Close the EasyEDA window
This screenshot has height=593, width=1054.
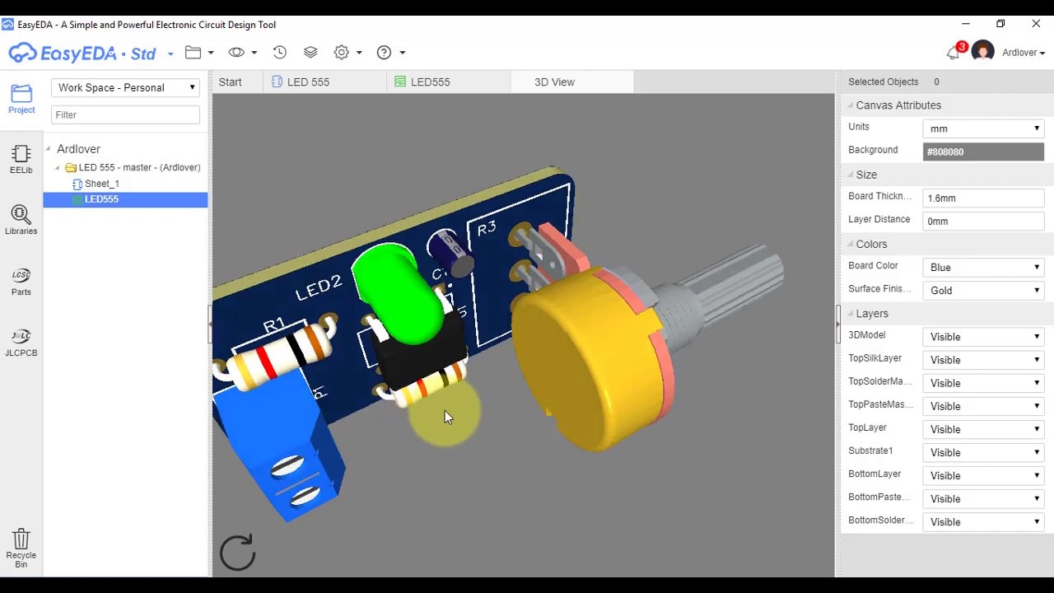[x=1036, y=24]
